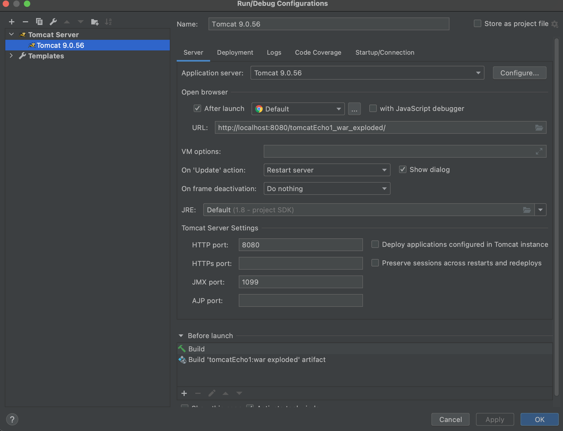Click artifact build icon in Before launch list
Image resolution: width=563 pixels, height=431 pixels.
[182, 360]
